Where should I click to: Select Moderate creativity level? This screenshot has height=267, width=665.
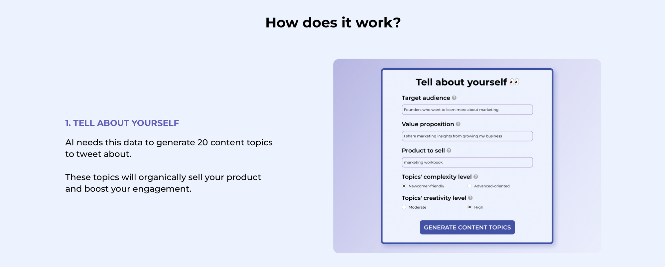404,207
